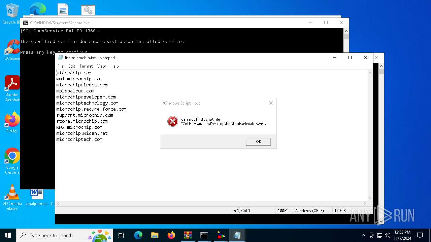The width and height of the screenshot is (431, 242).
Task: Open Firefox from taskbar
Action: pos(171,235)
